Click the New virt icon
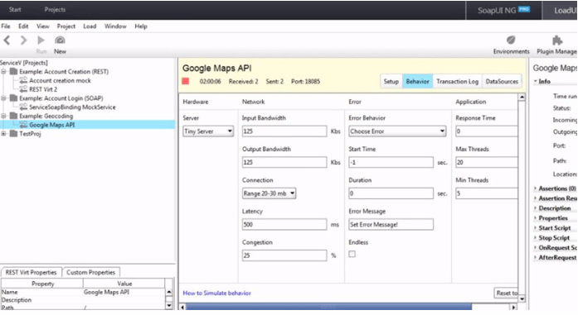The image size is (578, 315). pyautogui.click(x=60, y=40)
